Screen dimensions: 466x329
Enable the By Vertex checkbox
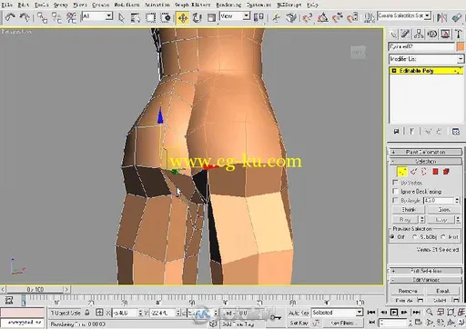click(395, 183)
